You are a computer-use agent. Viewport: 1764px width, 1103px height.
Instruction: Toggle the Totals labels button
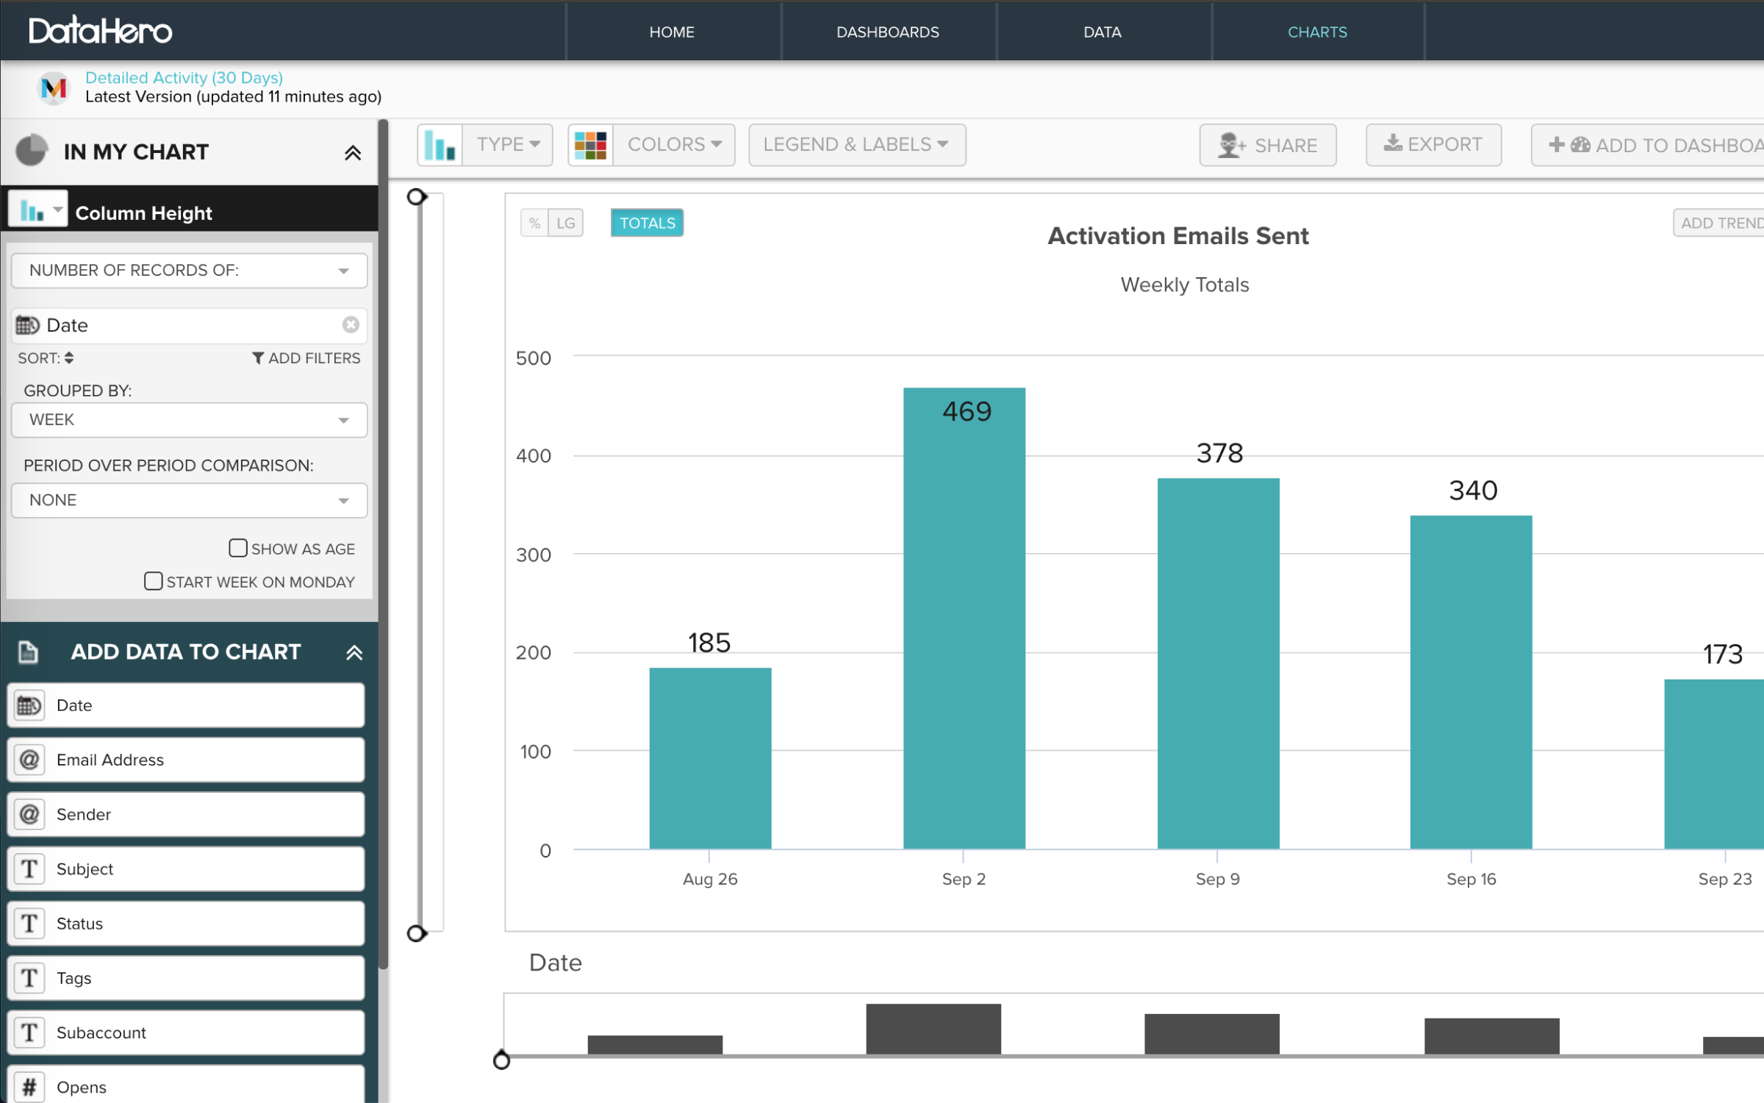(x=647, y=223)
